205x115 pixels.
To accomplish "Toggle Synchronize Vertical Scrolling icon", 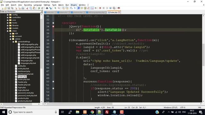I will click(x=63, y=8).
